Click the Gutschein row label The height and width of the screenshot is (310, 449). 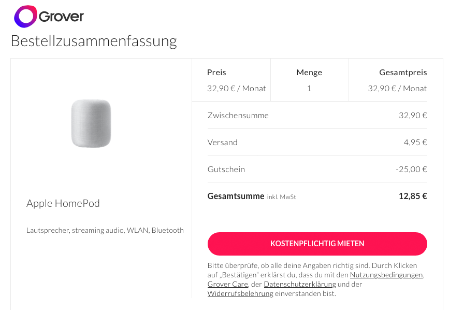pyautogui.click(x=226, y=169)
